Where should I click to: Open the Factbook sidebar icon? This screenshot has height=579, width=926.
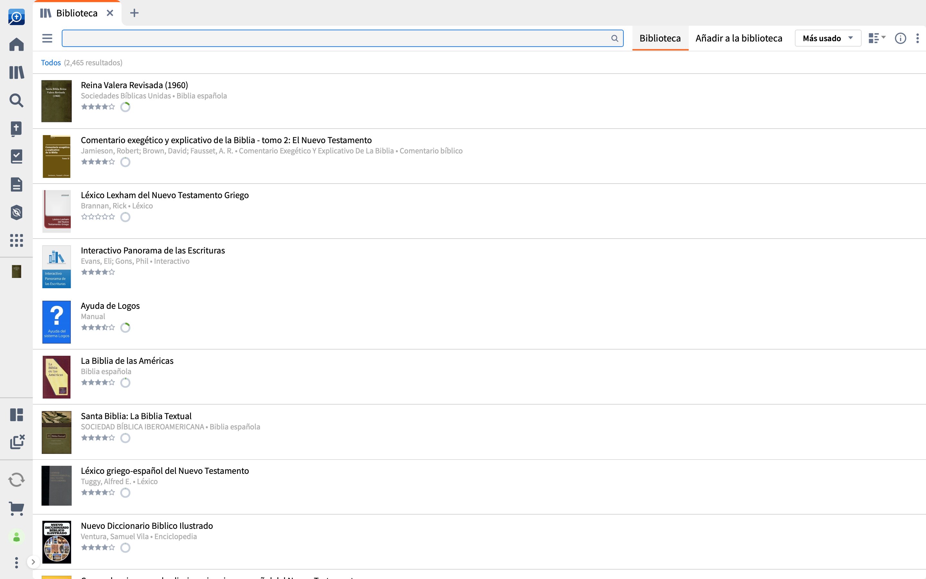click(x=16, y=129)
